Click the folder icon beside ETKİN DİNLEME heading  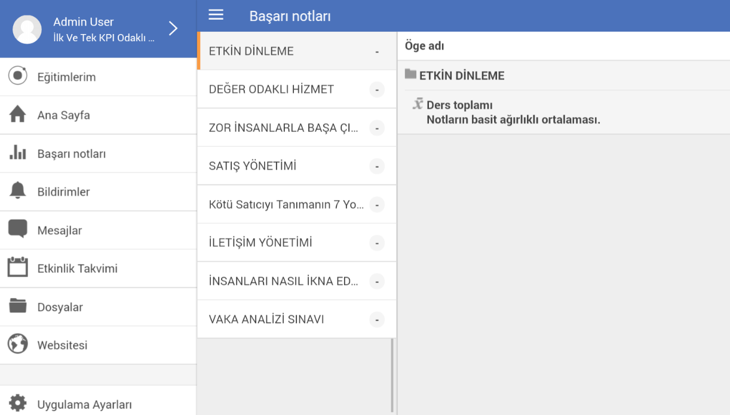pyautogui.click(x=410, y=75)
